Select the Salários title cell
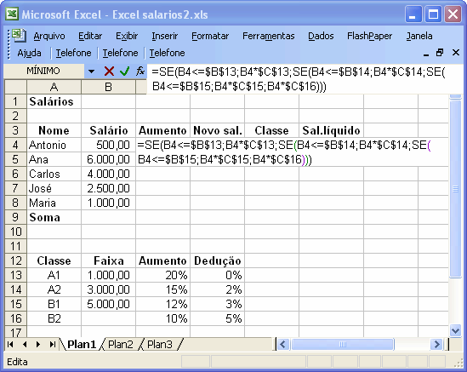This screenshot has height=372, width=467. click(54, 101)
